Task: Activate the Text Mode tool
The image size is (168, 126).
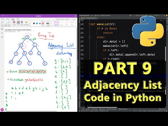Action: 2,24
